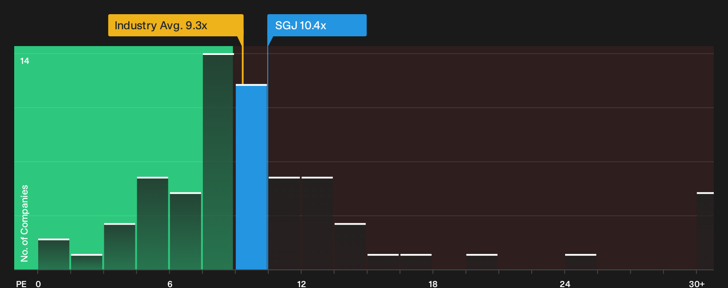Image resolution: width=728 pixels, height=288 pixels.
Task: Click the x-axis value '0'
Action: click(38, 284)
